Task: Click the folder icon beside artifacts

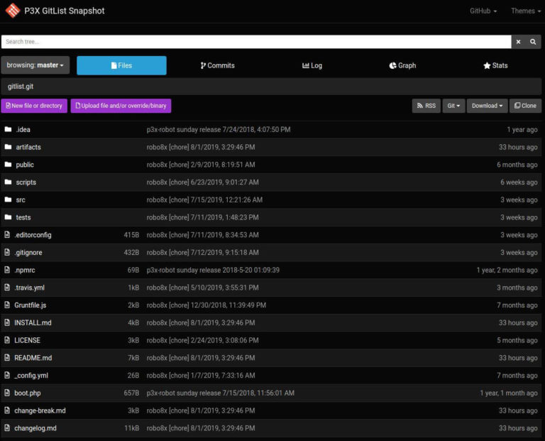Action: [8, 147]
